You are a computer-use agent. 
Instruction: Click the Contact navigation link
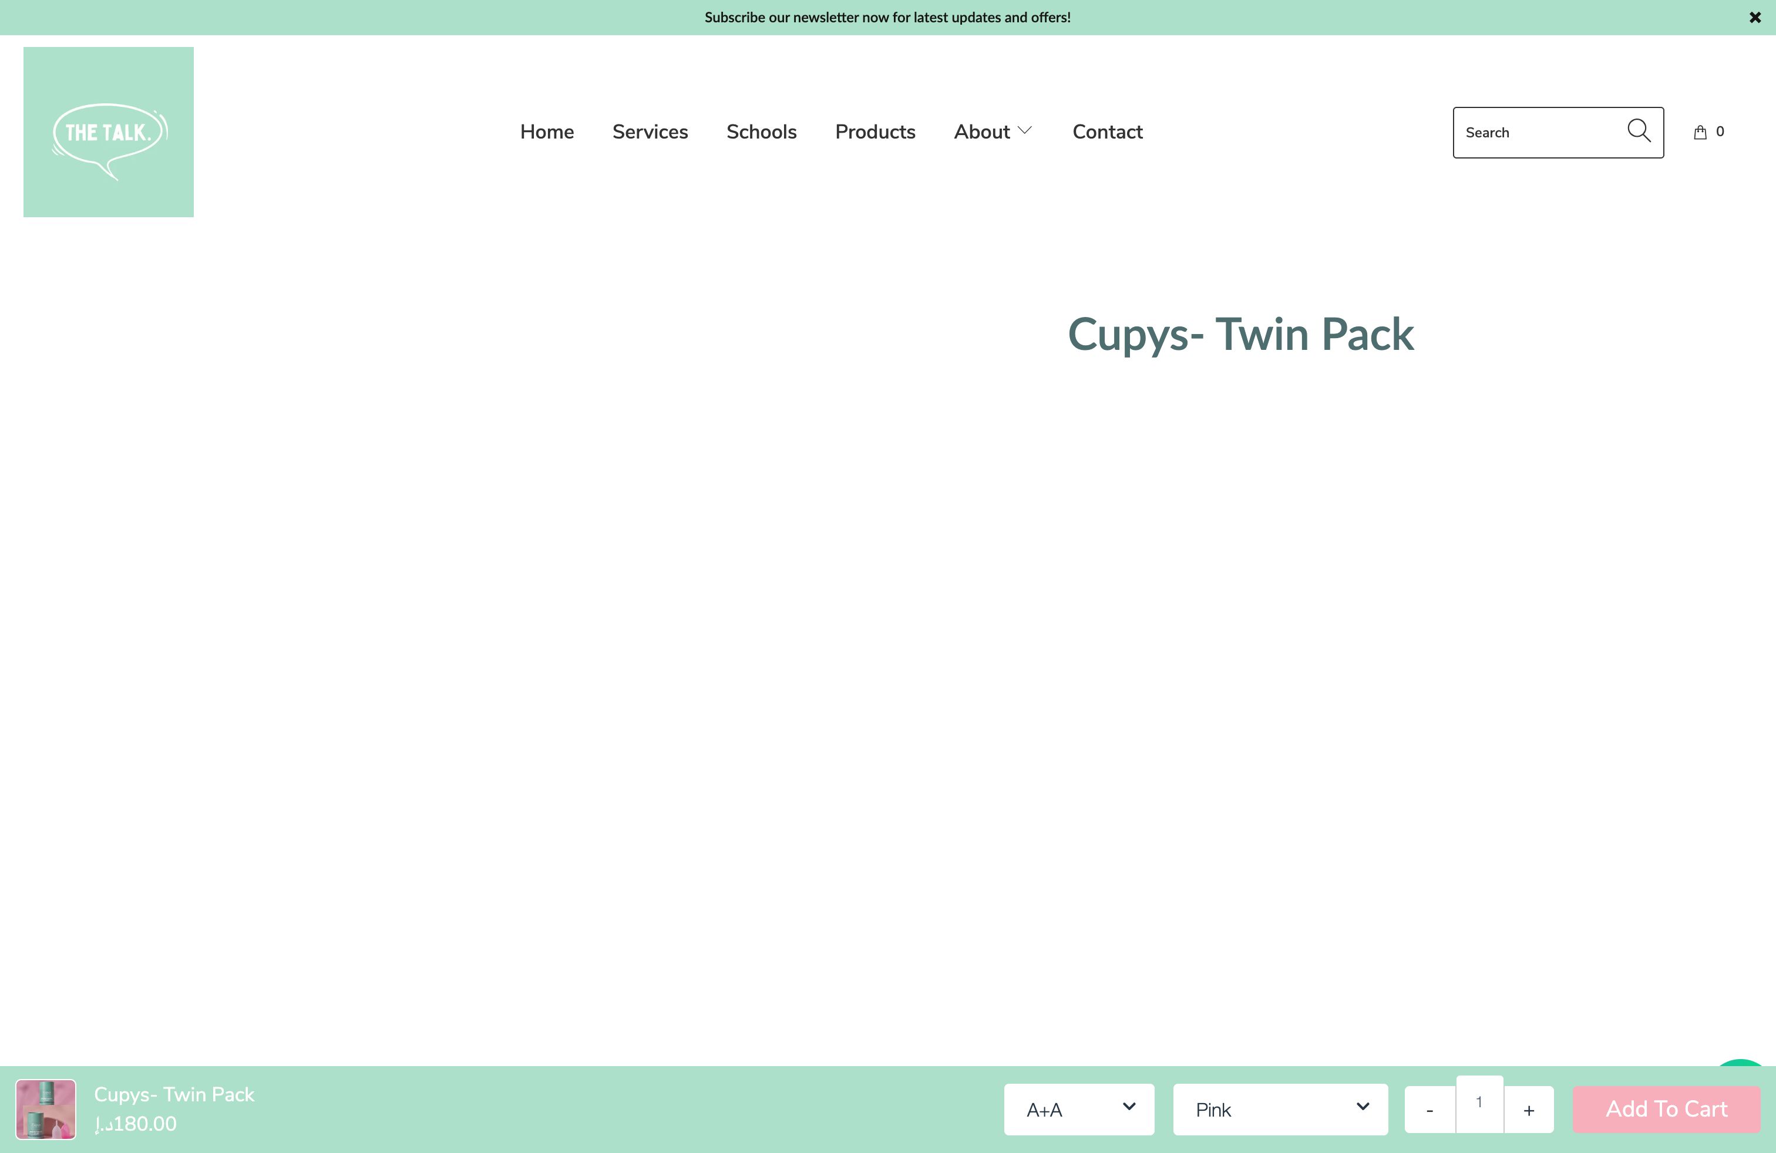(1108, 132)
